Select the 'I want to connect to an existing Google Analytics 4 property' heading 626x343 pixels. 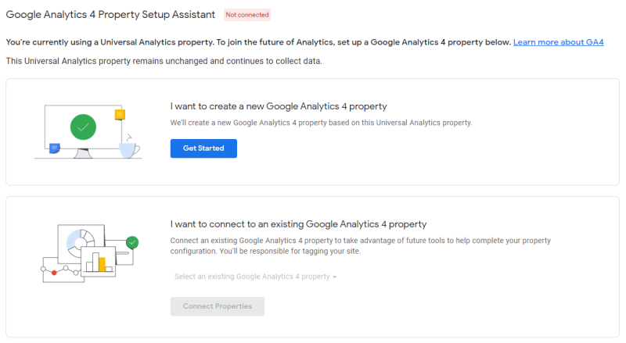(299, 224)
